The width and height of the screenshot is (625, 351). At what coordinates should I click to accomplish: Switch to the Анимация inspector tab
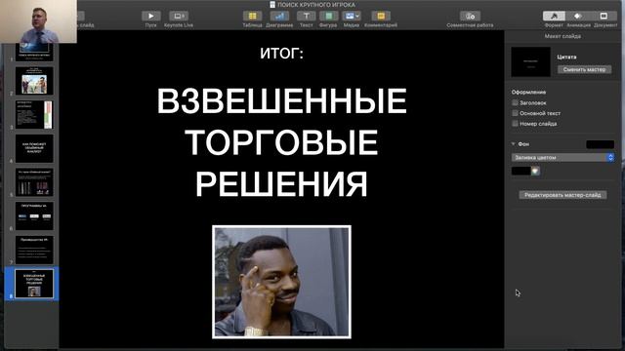point(578,16)
